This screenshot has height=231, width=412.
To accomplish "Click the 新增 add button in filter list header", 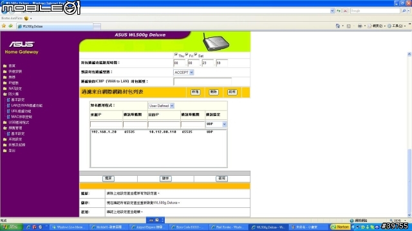I will [195, 92].
